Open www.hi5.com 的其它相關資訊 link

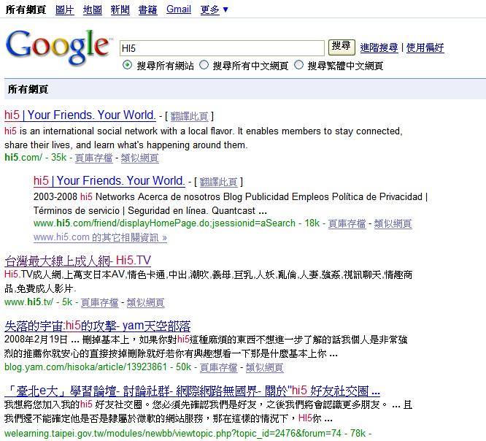100,237
